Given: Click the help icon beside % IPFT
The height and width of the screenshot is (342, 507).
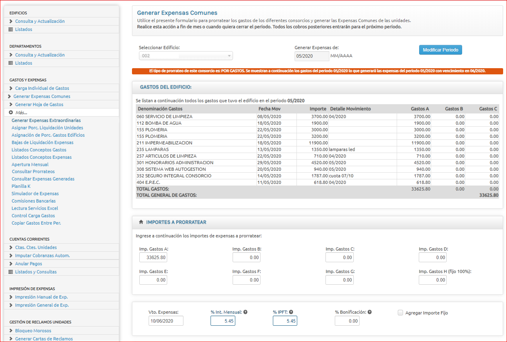Looking at the screenshot, I should [x=291, y=312].
